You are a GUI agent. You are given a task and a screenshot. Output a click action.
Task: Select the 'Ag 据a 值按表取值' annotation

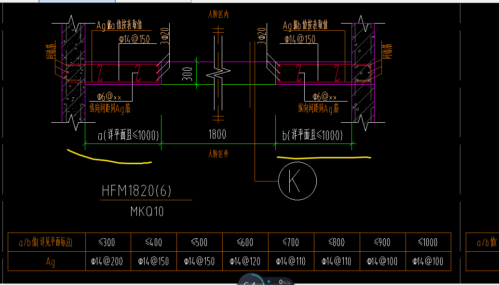[x=119, y=25]
